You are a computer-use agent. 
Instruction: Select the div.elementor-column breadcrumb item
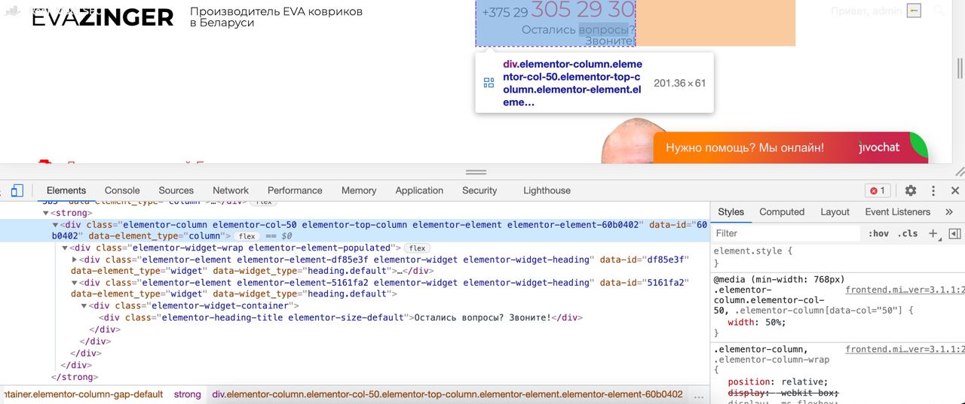click(447, 394)
